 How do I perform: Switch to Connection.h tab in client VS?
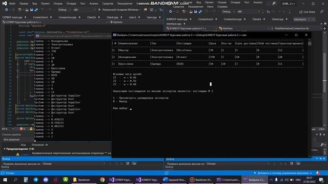click(x=206, y=19)
